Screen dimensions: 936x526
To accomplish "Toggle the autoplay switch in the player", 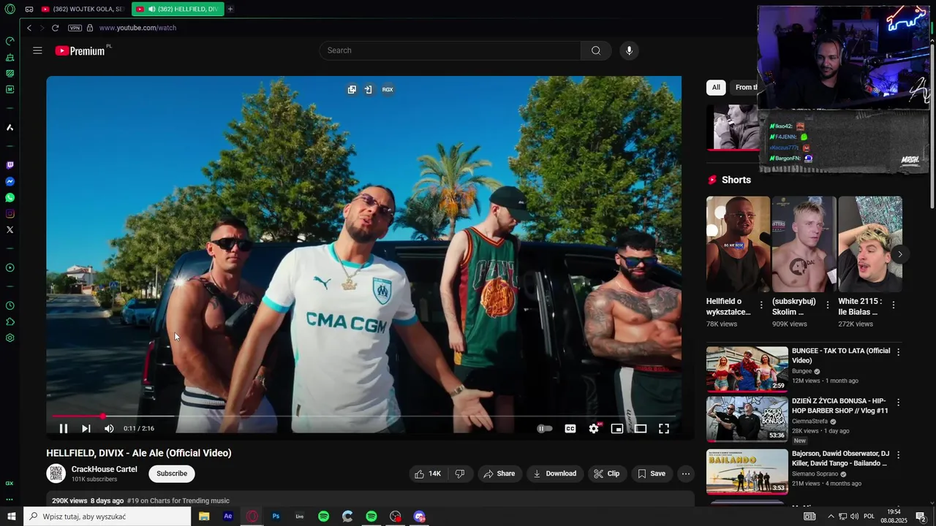I will 545,429.
